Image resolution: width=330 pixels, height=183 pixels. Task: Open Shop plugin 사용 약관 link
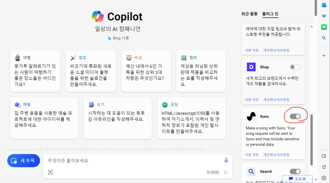[x=251, y=100]
